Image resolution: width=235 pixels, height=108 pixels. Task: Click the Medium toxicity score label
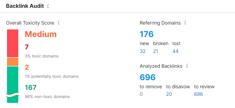tap(41, 34)
